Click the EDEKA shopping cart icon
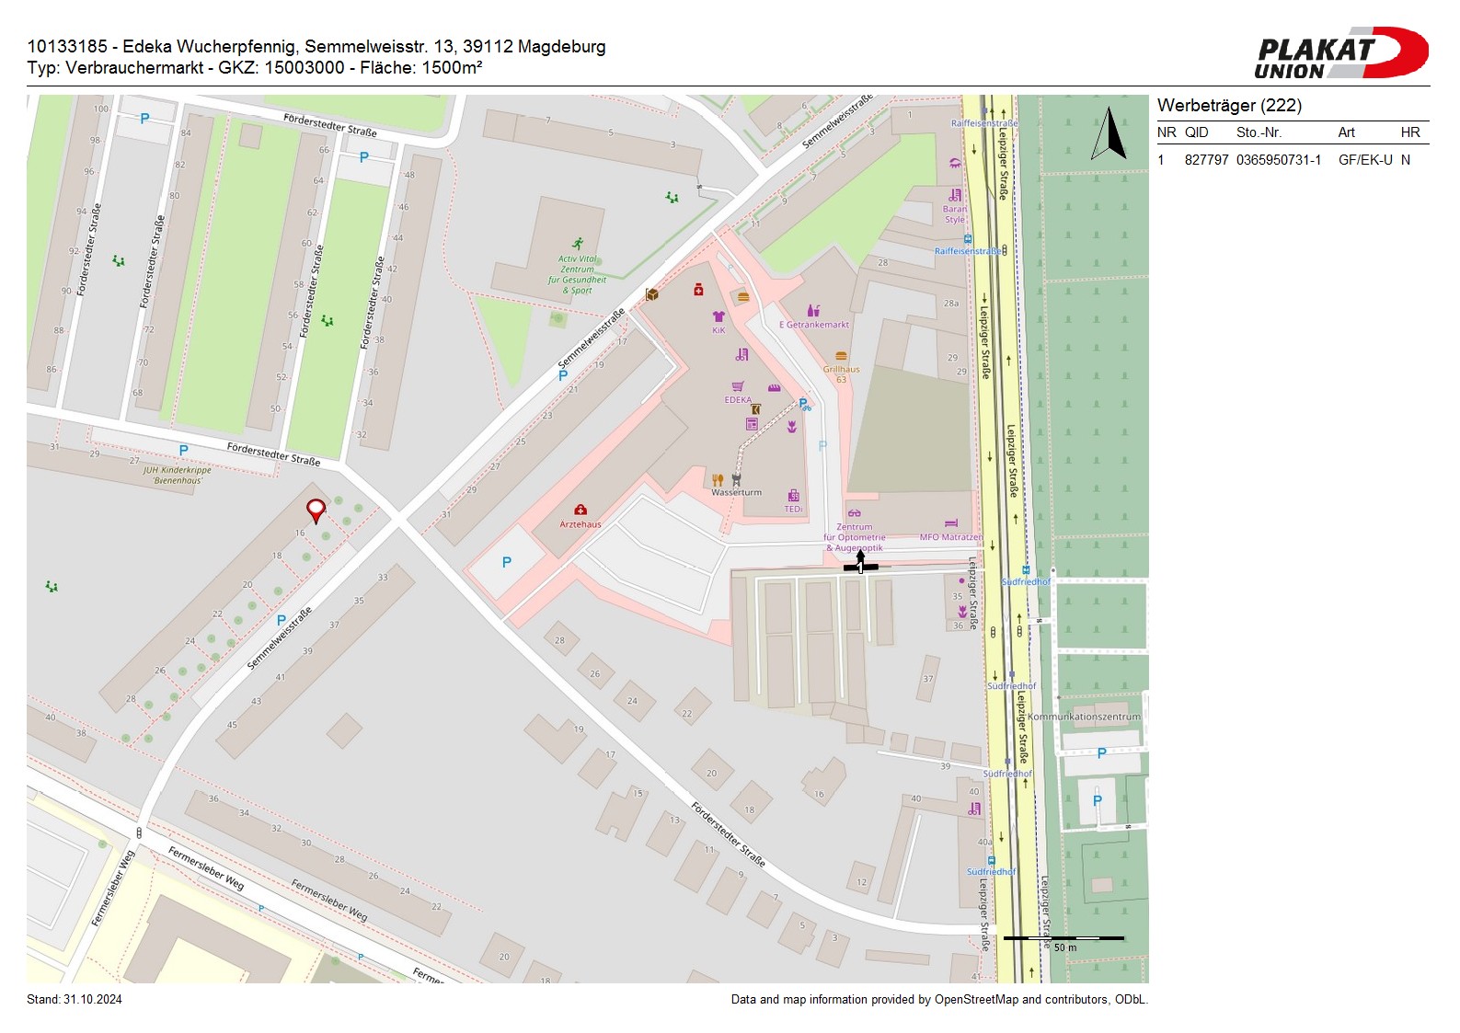This screenshot has height=1033, width=1460. click(x=738, y=386)
